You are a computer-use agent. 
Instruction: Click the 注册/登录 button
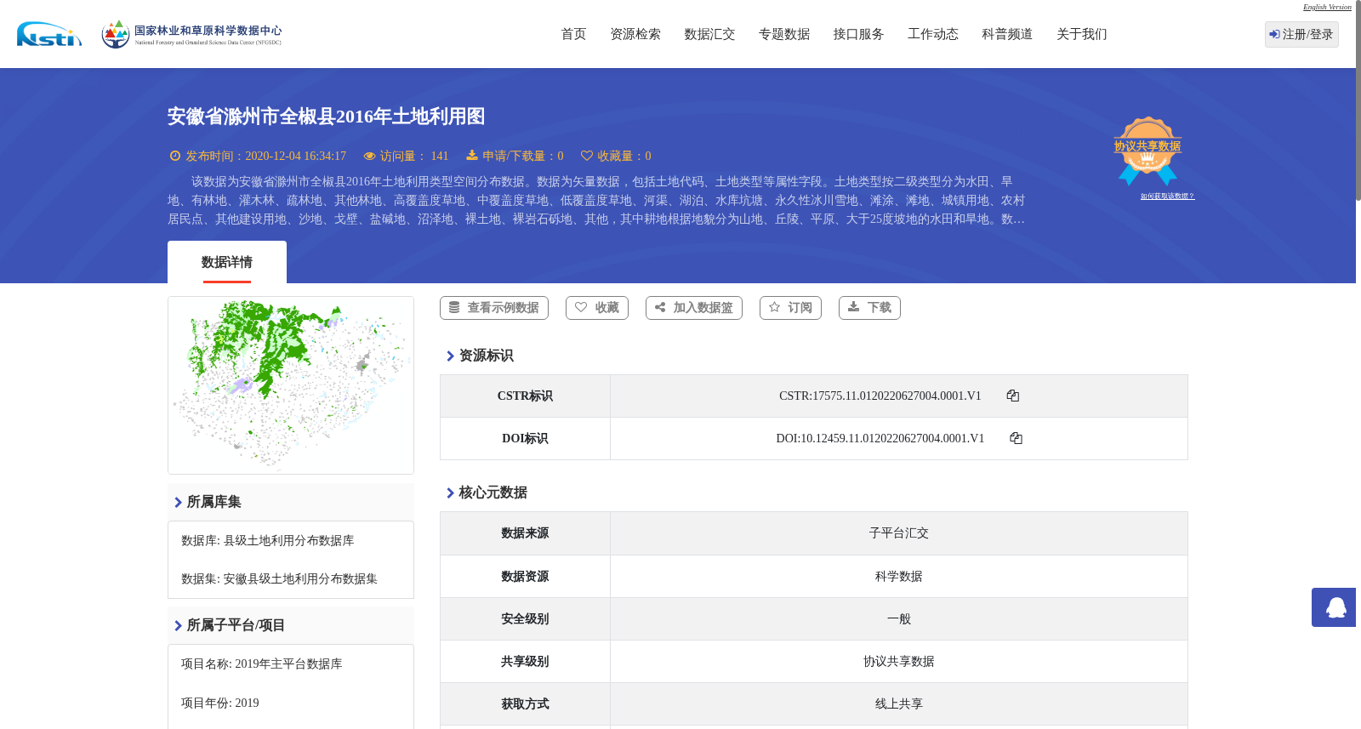pos(1301,34)
